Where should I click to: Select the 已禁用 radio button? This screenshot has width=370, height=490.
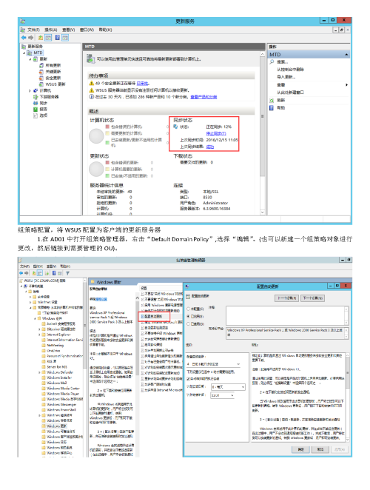pos(188,323)
